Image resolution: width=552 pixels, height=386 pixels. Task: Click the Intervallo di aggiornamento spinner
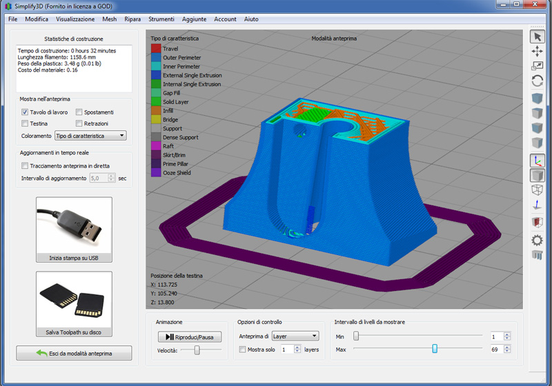coord(102,178)
